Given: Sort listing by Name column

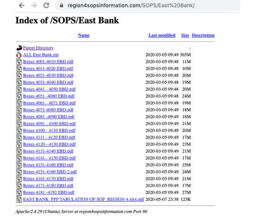Looking at the screenshot, I should pyautogui.click(x=84, y=35).
